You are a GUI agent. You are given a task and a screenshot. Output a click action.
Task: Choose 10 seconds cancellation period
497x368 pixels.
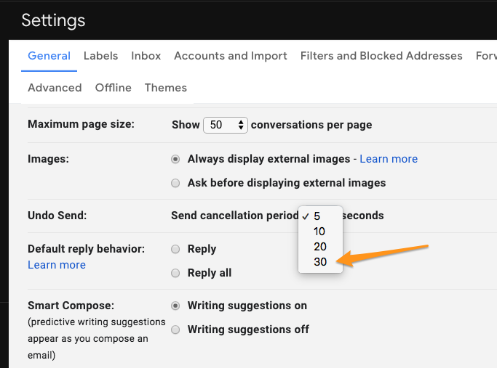pos(320,232)
